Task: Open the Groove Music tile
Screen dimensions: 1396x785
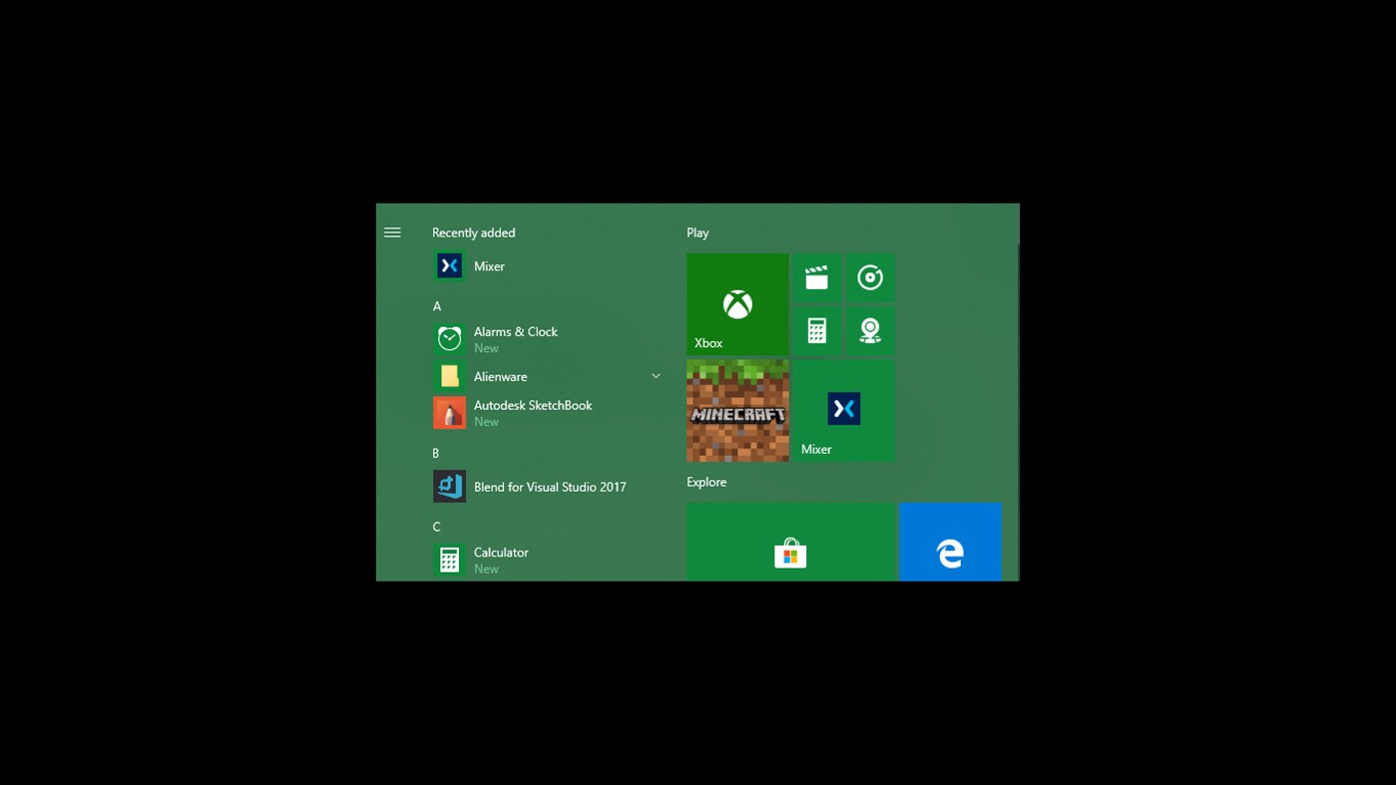Action: click(x=869, y=277)
